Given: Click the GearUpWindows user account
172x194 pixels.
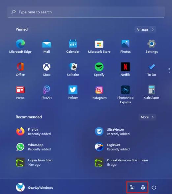Looking at the screenshot, I should click(x=35, y=187).
